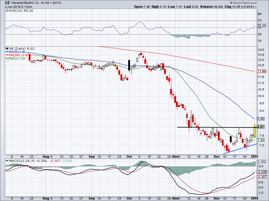Select the MA(21) 7.28 legend entry
Screen dimensions: 269x201
(x=15, y=59)
